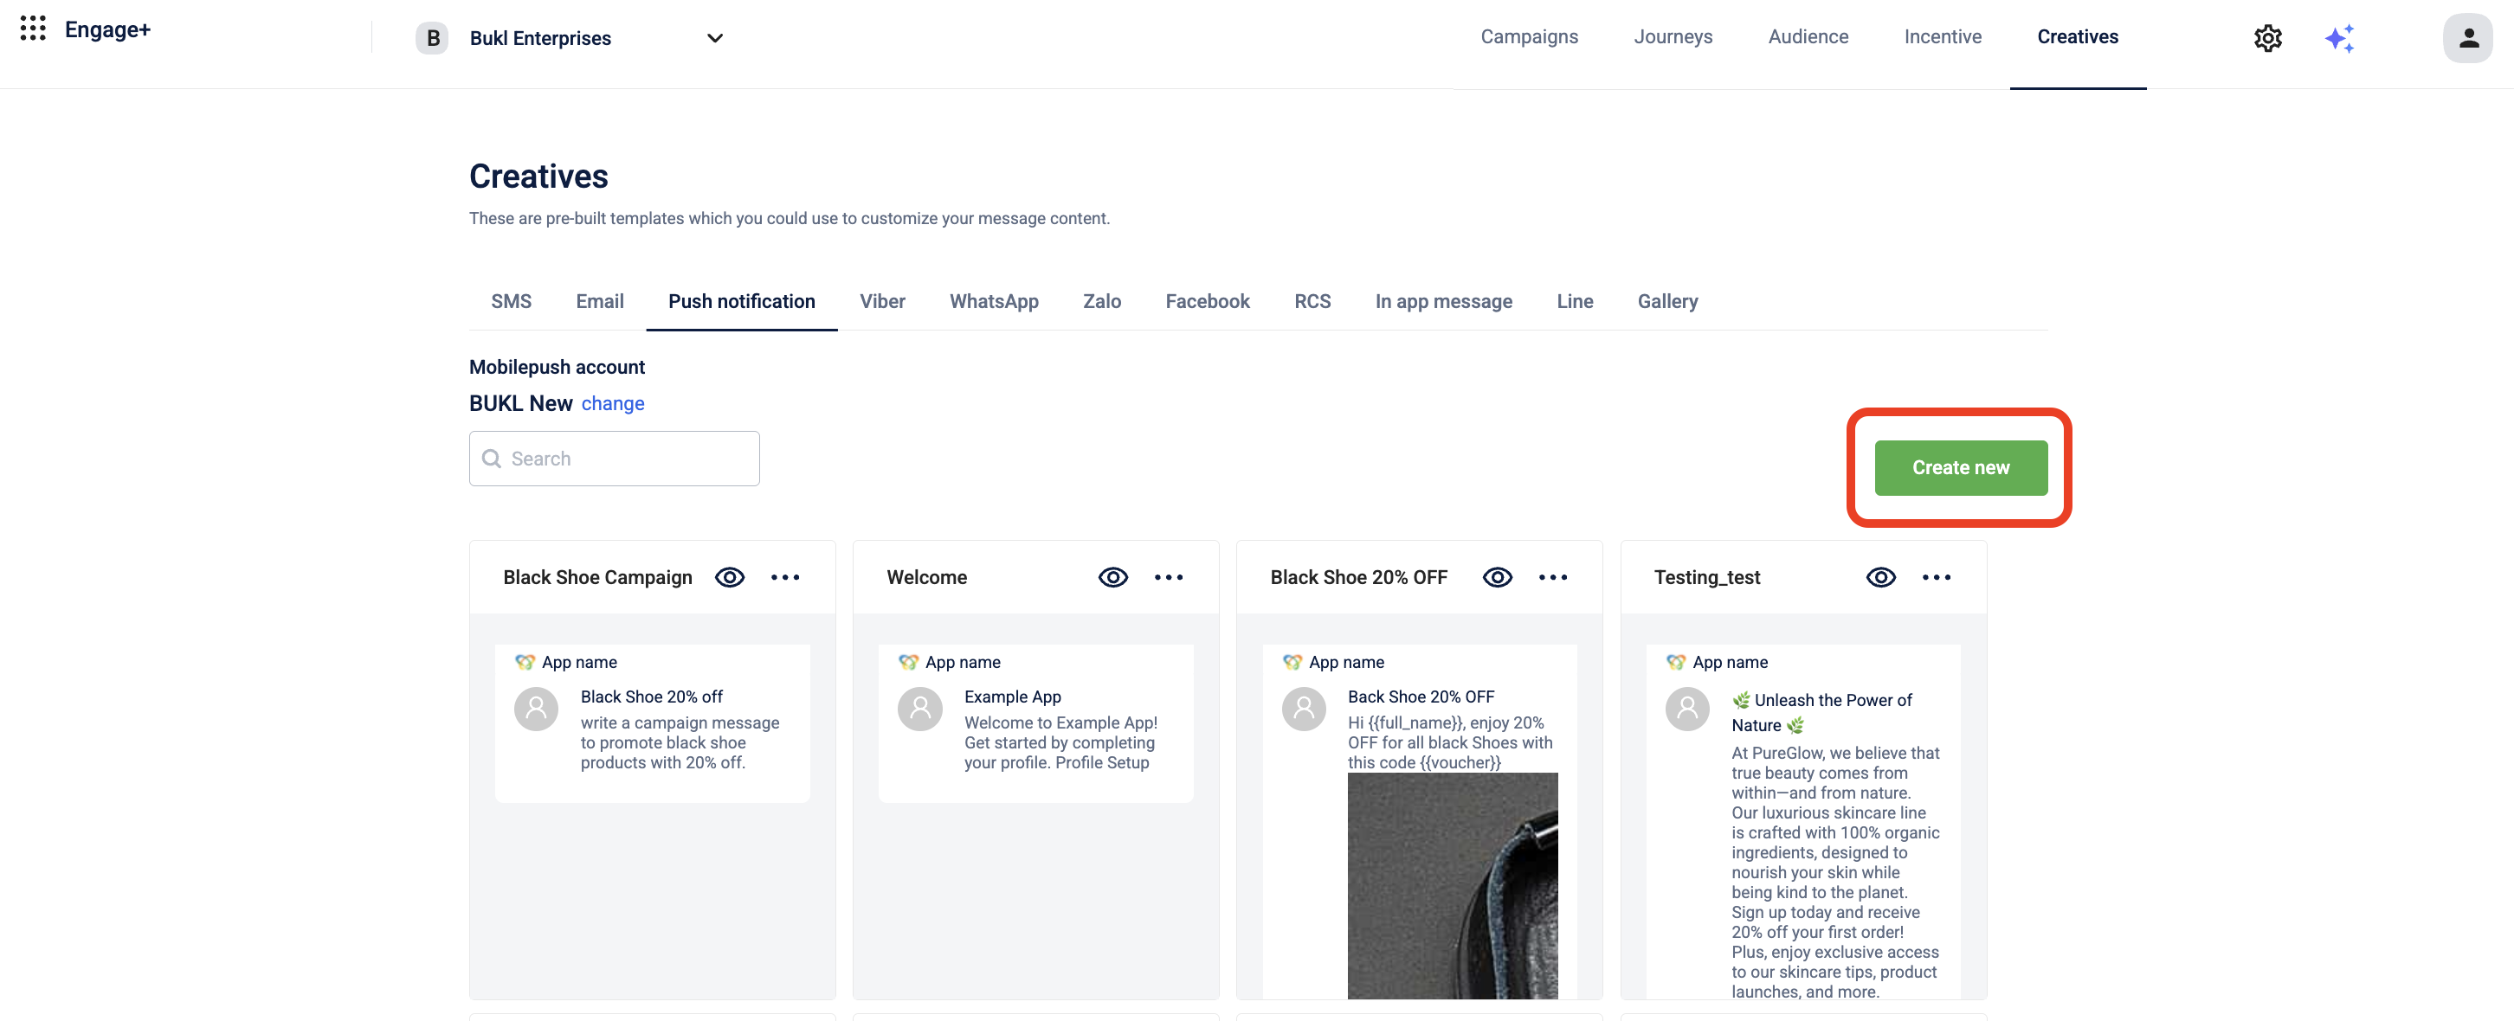Click the 'Back Shoe 20% OFF' notification heading
The width and height of the screenshot is (2514, 1021).
(x=1420, y=697)
